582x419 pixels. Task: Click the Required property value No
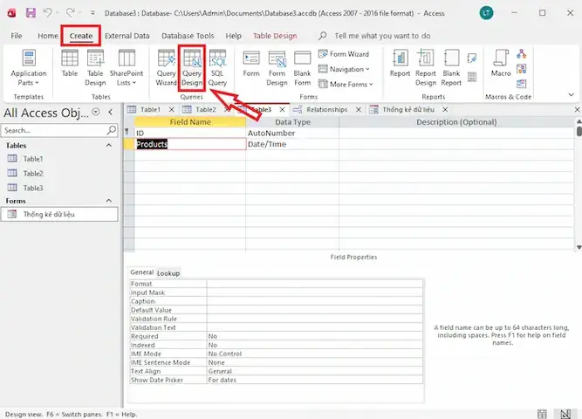(x=314, y=336)
